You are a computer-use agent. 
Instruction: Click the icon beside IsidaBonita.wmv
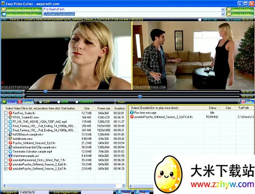11,138
